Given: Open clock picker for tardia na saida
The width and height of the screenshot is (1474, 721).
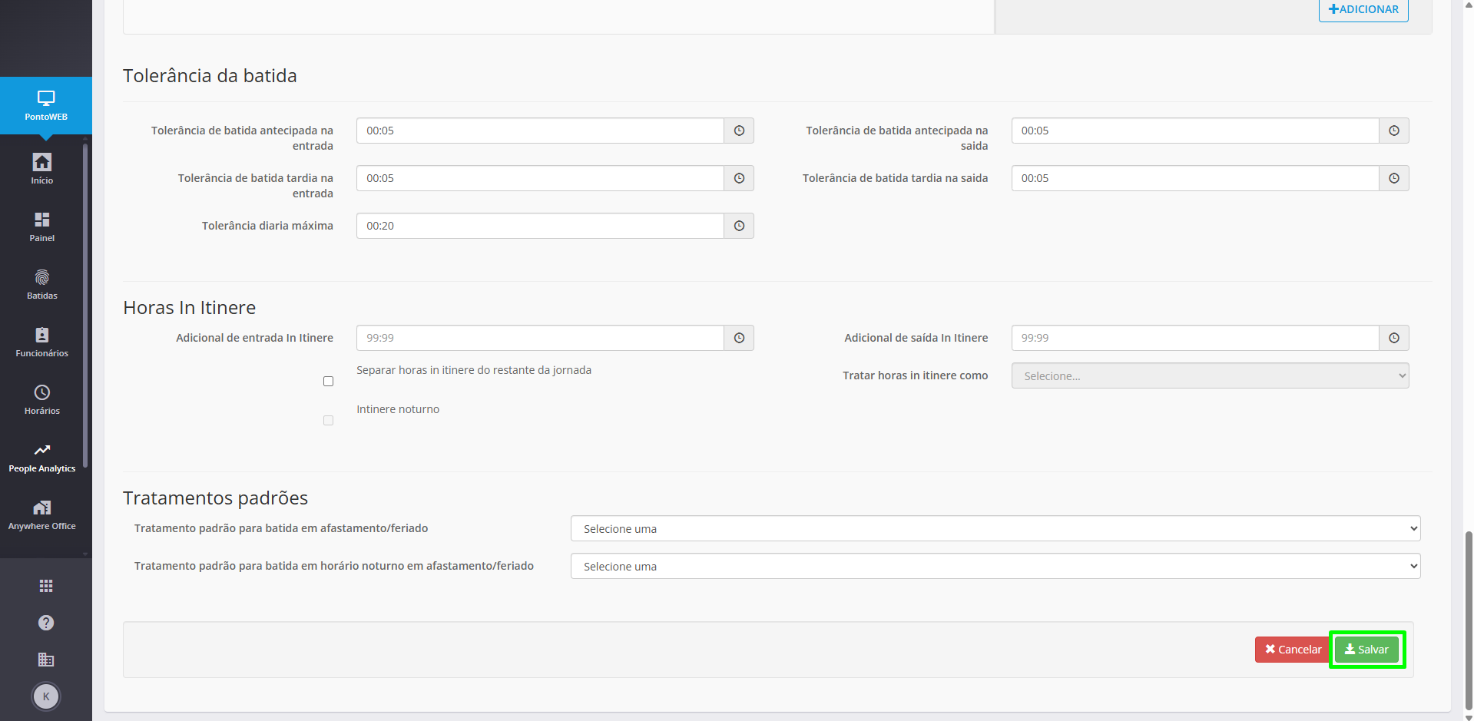Looking at the screenshot, I should coord(1394,178).
